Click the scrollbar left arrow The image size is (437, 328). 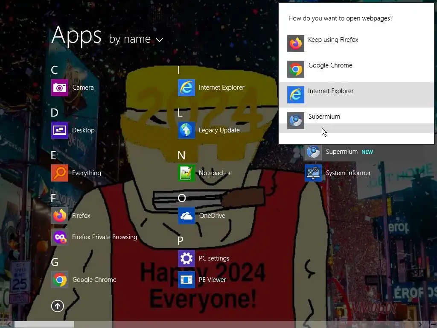click(9, 325)
